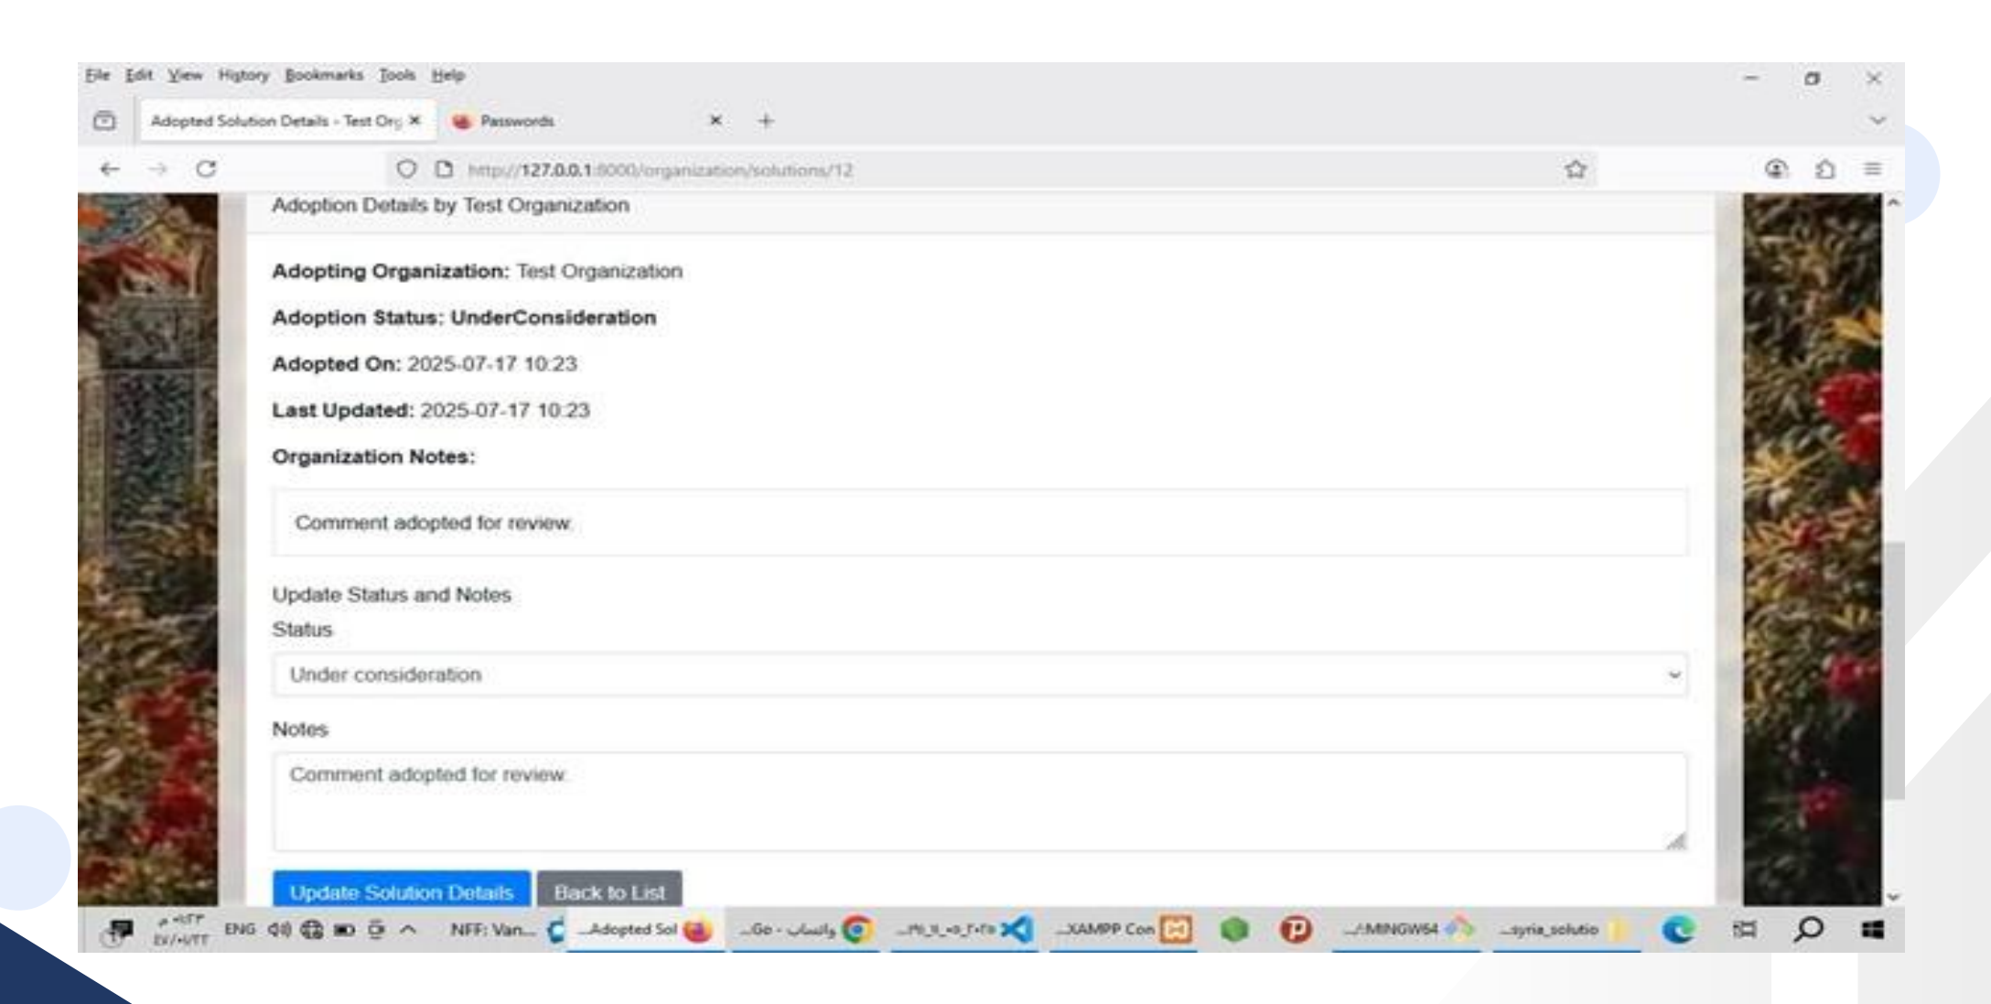
Task: Open the Firefox hamburger application menu
Action: pyautogui.click(x=1872, y=168)
